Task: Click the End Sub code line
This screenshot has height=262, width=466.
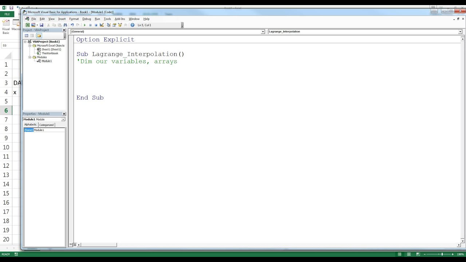Action: click(x=90, y=98)
